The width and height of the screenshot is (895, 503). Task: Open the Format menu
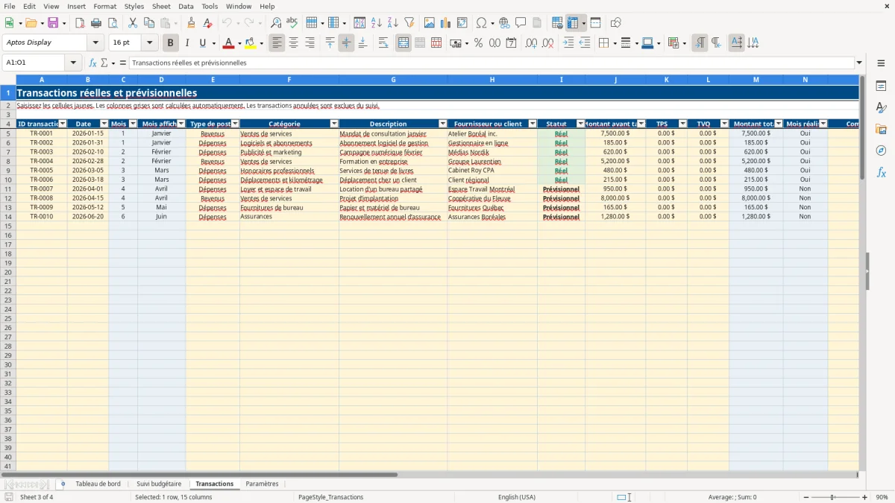click(104, 6)
